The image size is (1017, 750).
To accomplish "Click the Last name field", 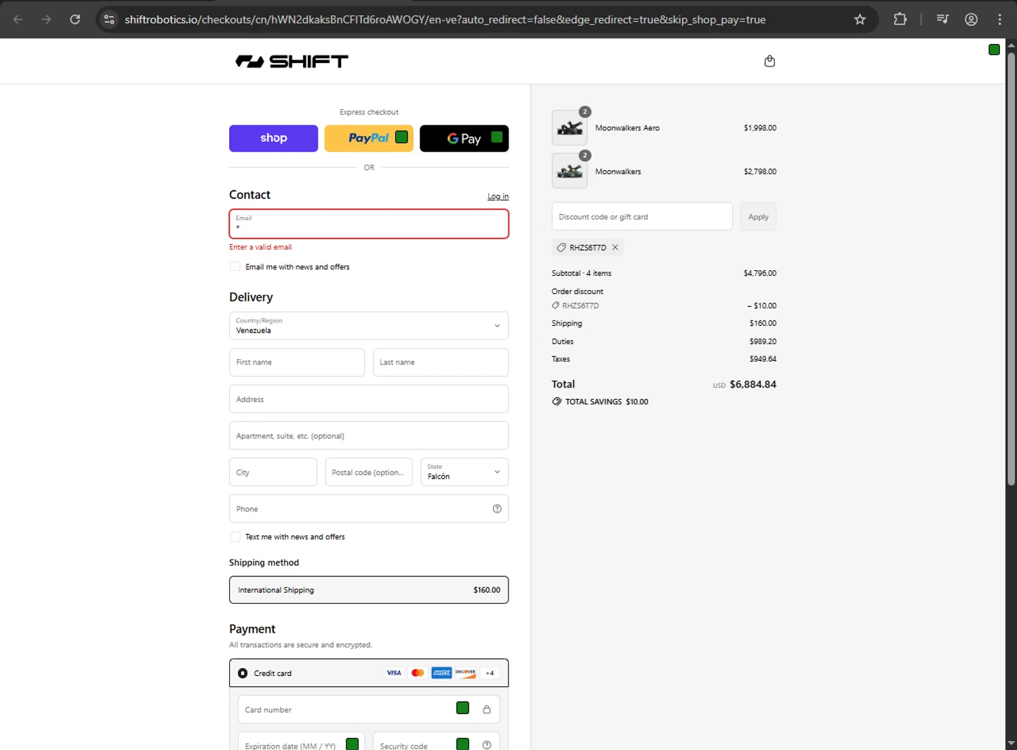I will pos(441,362).
